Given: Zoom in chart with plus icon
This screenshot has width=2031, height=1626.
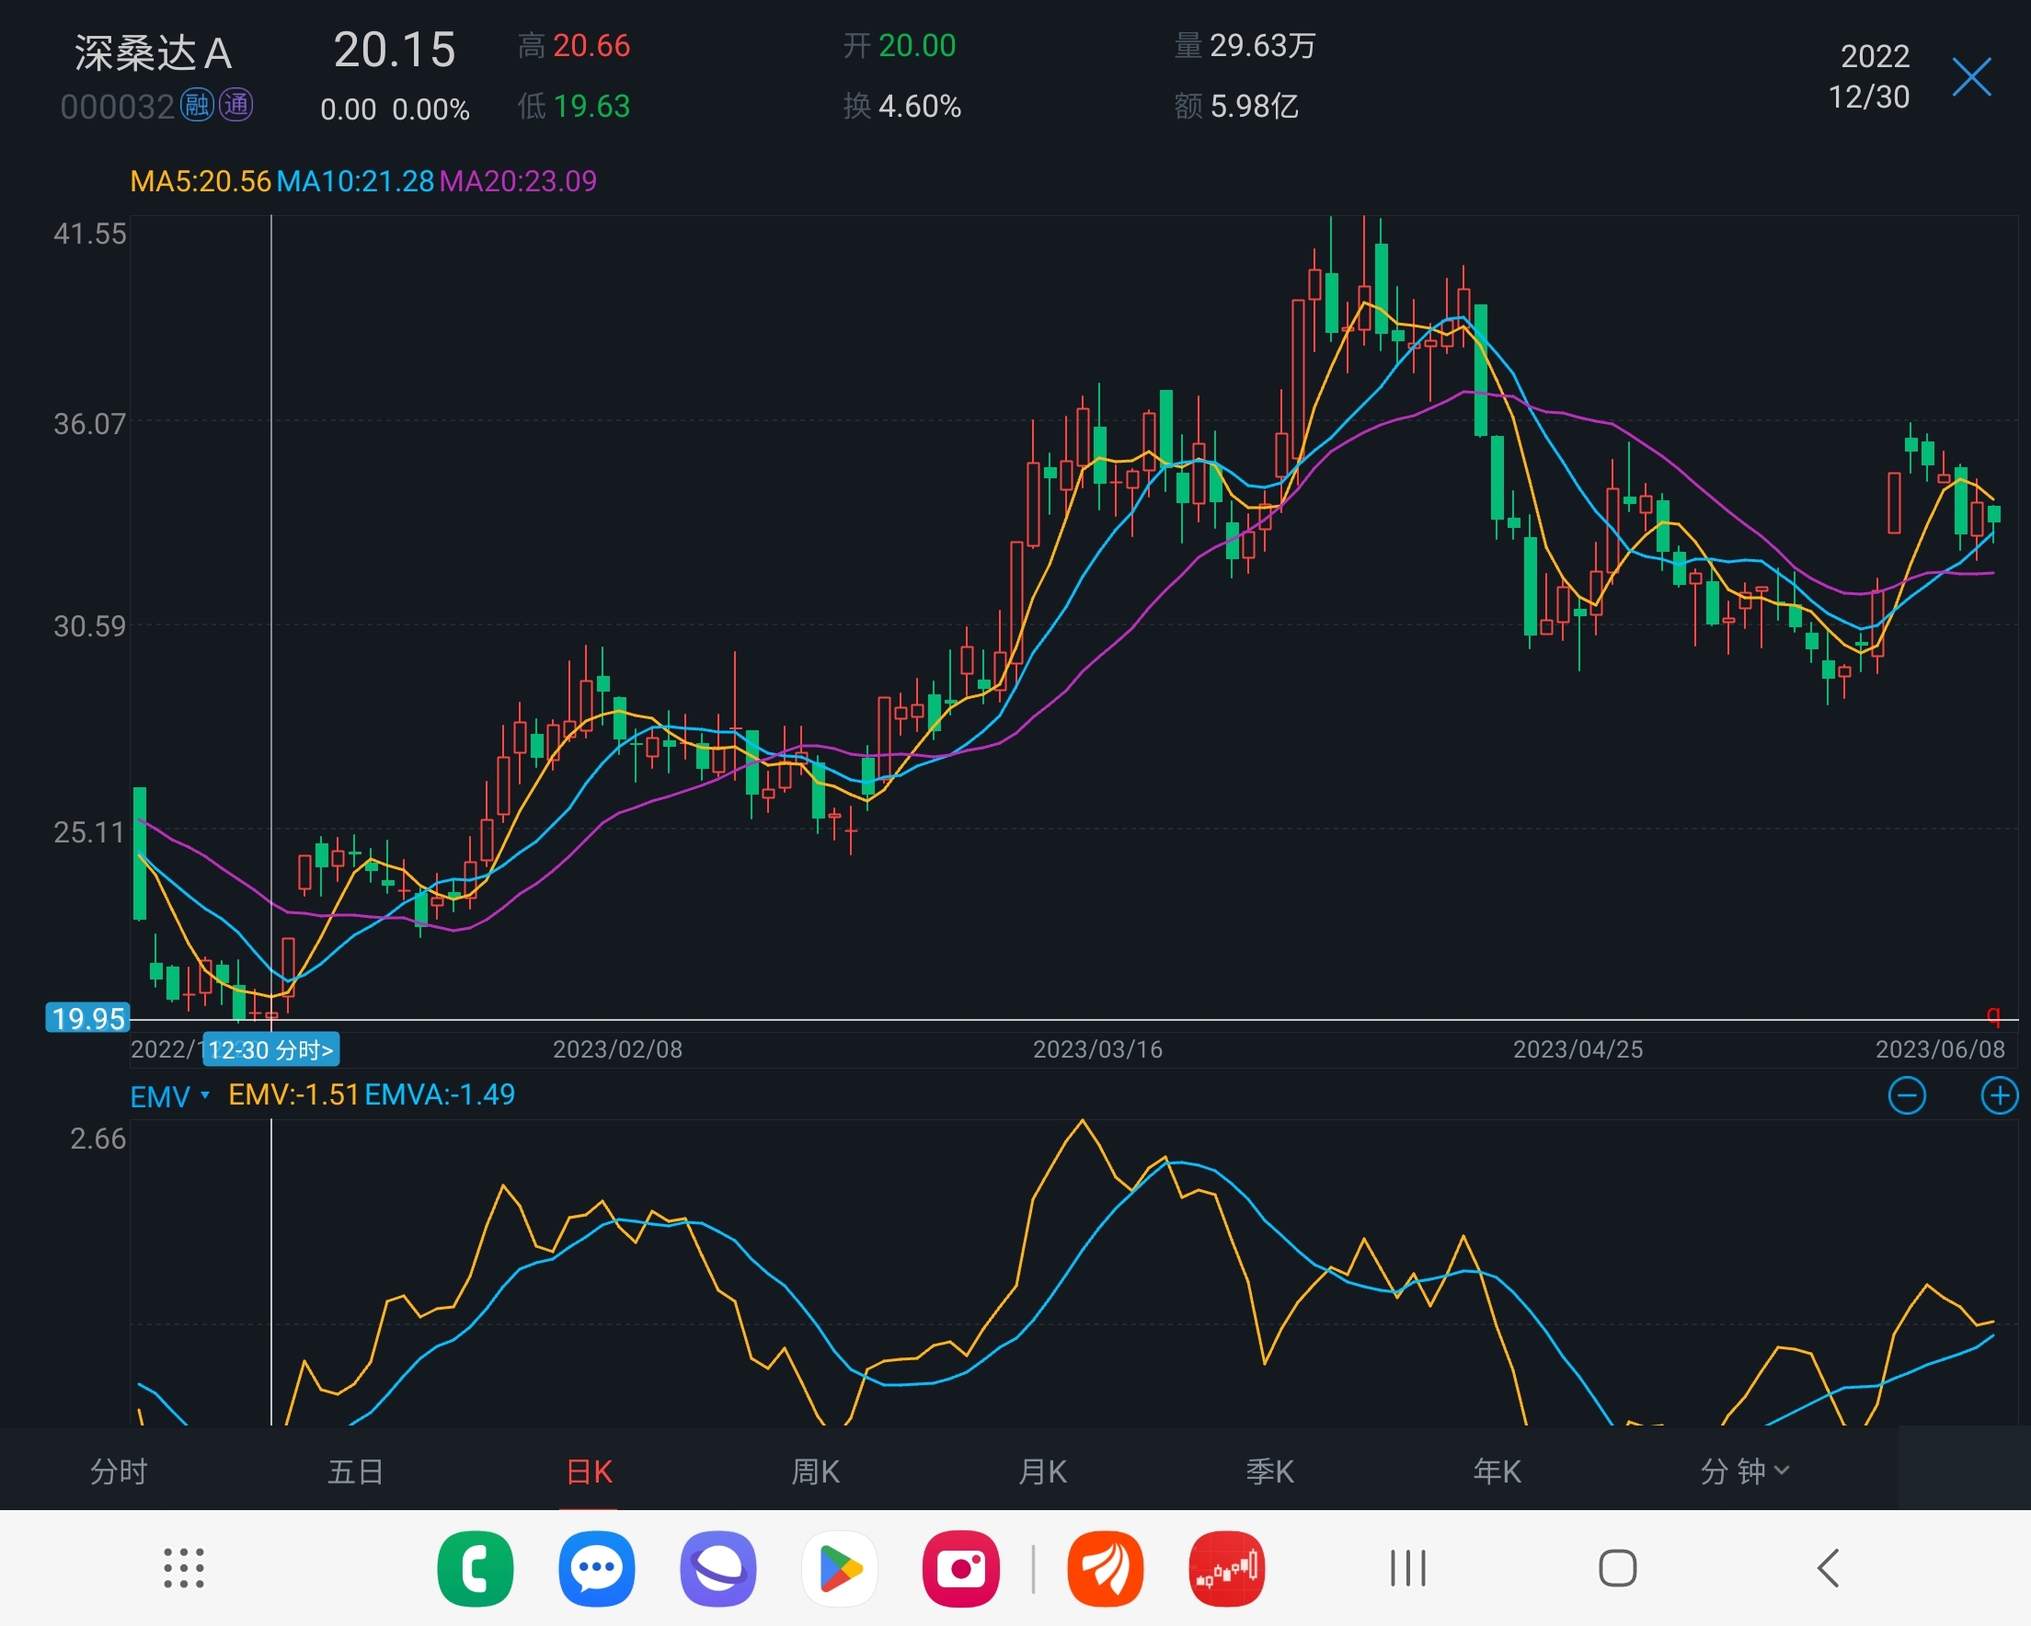Looking at the screenshot, I should 1999,1095.
